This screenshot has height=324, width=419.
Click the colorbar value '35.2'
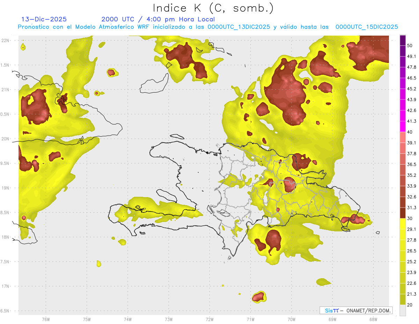pos(412,175)
